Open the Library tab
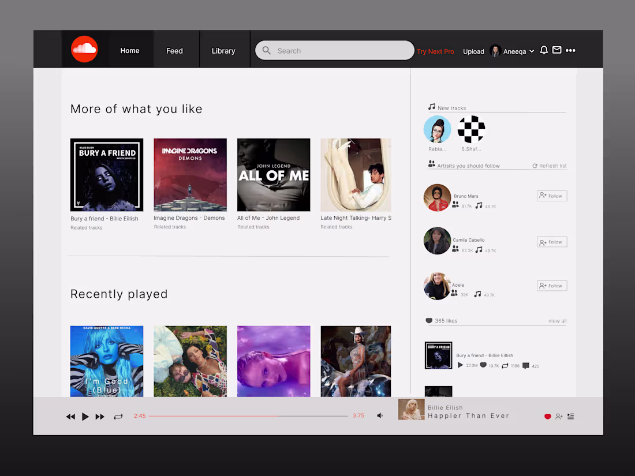This screenshot has width=635, height=476. (x=223, y=51)
